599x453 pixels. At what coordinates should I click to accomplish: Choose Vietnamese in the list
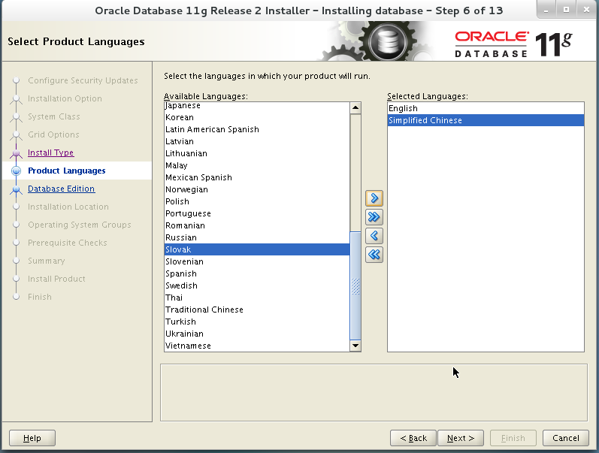coord(257,346)
